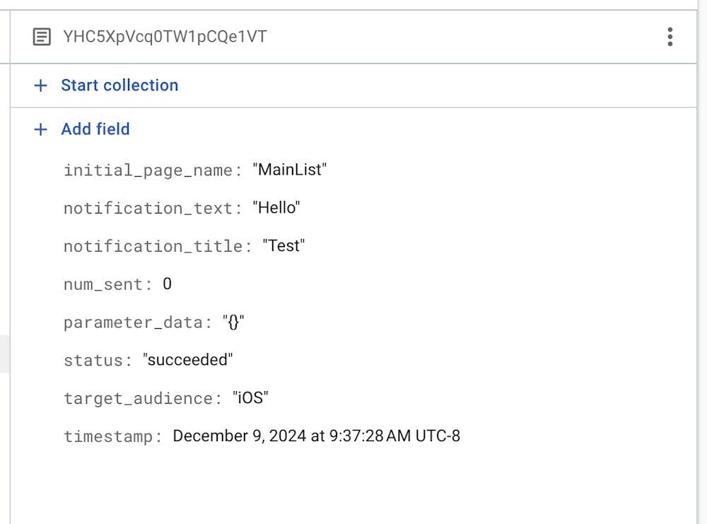
Task: Click the initial_page_name field name
Action: click(x=148, y=170)
